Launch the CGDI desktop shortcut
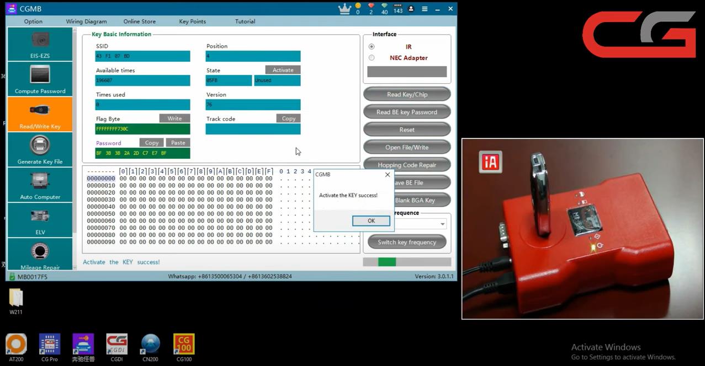The width and height of the screenshot is (705, 366). pyautogui.click(x=116, y=348)
